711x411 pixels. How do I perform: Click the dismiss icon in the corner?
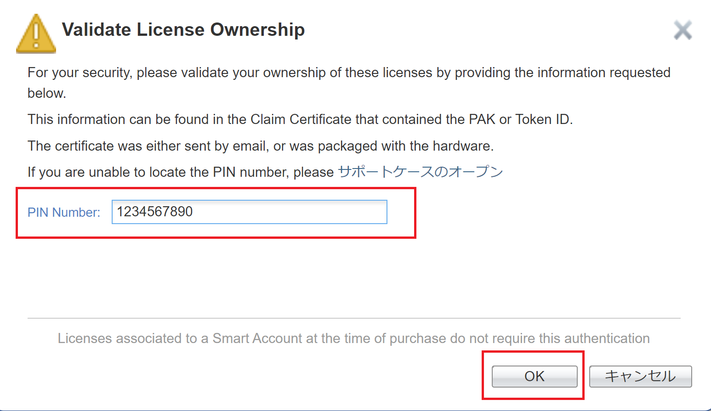click(683, 29)
